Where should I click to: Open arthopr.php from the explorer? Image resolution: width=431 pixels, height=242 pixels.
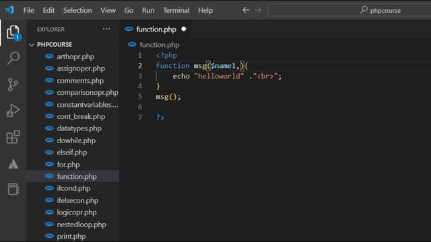(73, 56)
